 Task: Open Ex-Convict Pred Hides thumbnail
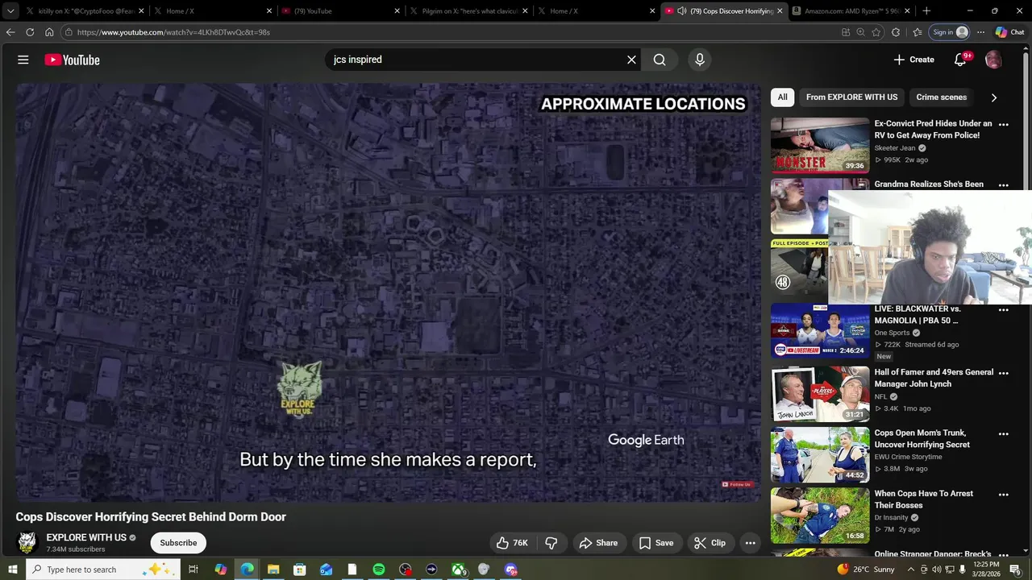(820, 146)
